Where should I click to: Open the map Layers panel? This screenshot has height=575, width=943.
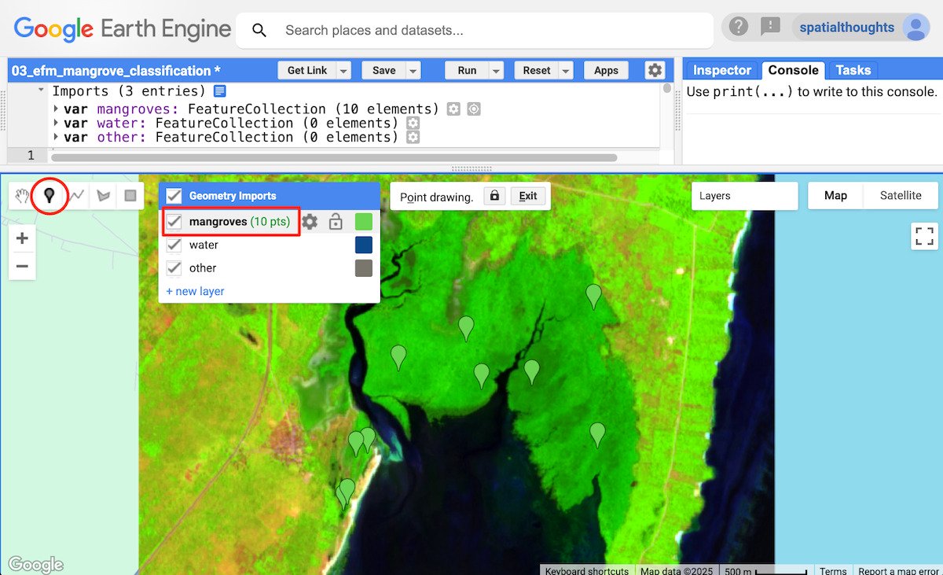745,196
